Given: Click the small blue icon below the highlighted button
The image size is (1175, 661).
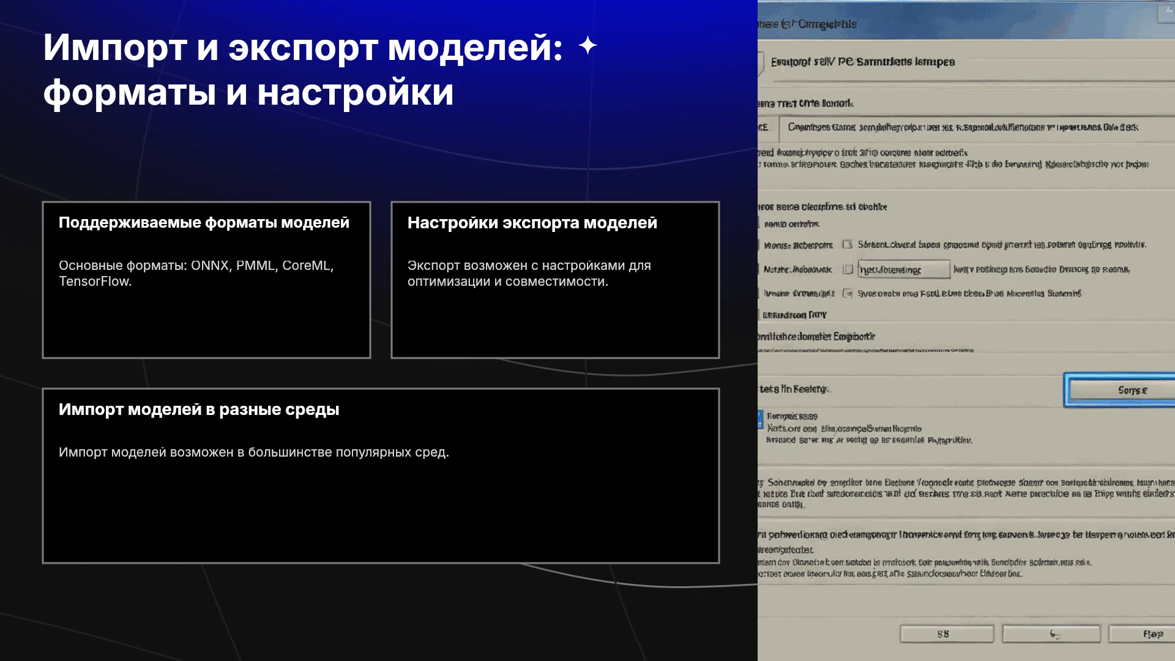Looking at the screenshot, I should pos(760,419).
